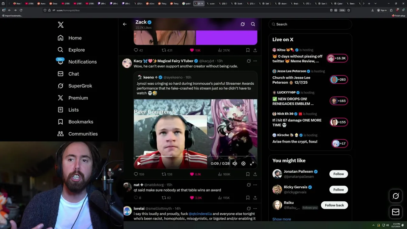This screenshot has width=407, height=229.
Task: Go back using the header arrow
Action: (125, 24)
